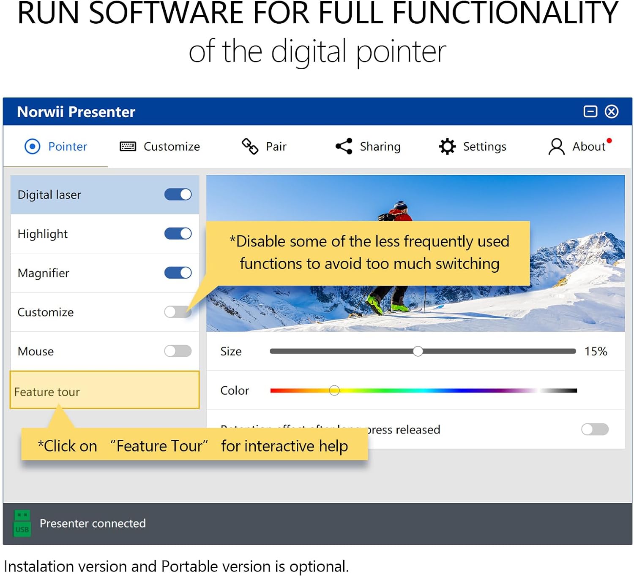Close the Norwii Presenter window
Viewport: 634px width, 577px height.
coord(611,111)
